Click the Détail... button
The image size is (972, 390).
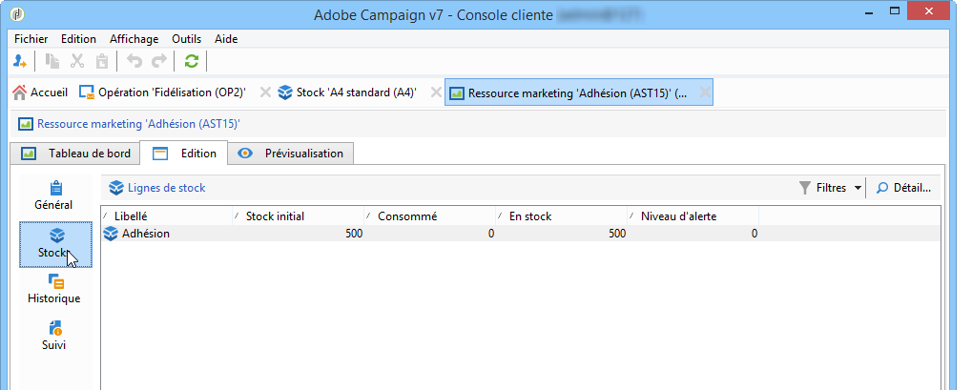[903, 188]
